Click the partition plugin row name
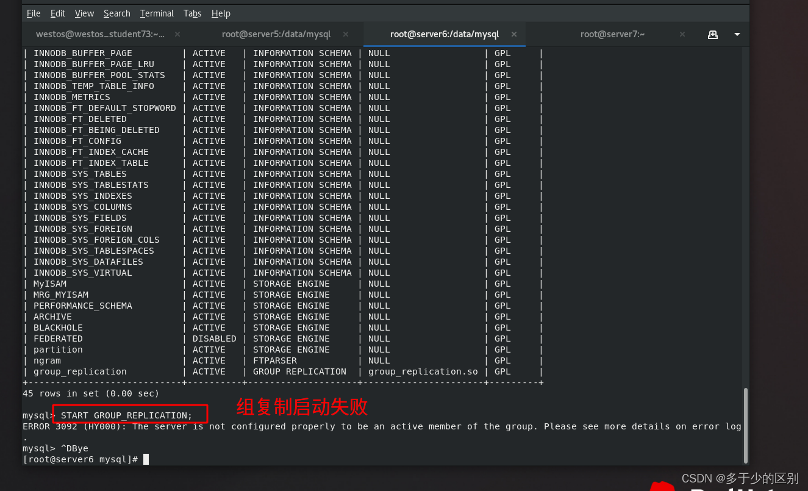This screenshot has width=808, height=491. tap(58, 349)
